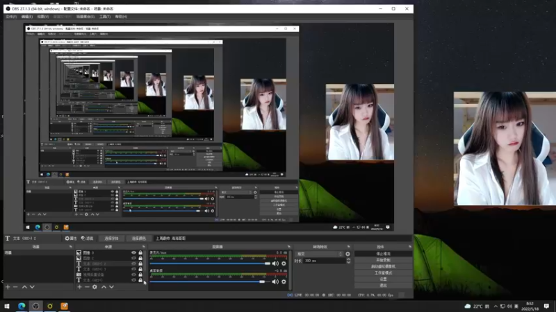Toggle lock on 视频采集设备 source
This screenshot has width=556, height=312.
(140, 274)
